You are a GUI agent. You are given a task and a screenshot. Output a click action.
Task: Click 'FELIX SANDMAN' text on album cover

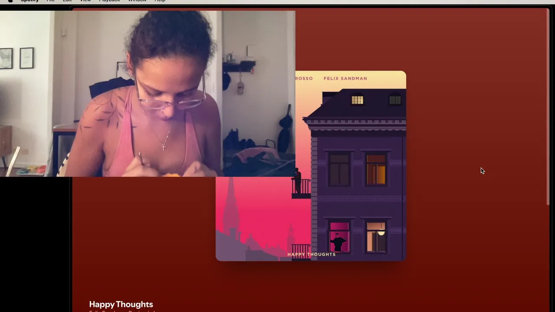[x=345, y=78]
